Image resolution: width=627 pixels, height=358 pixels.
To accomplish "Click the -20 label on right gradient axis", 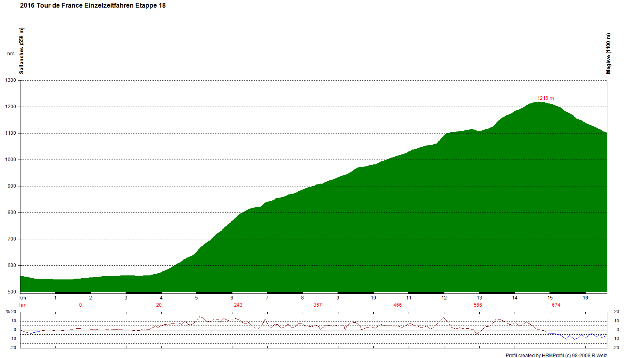I will pos(615,348).
